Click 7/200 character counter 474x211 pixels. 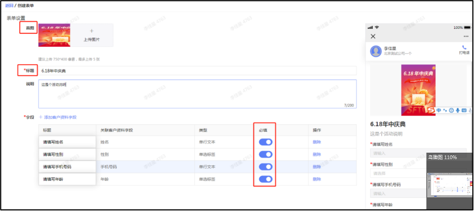(x=349, y=105)
